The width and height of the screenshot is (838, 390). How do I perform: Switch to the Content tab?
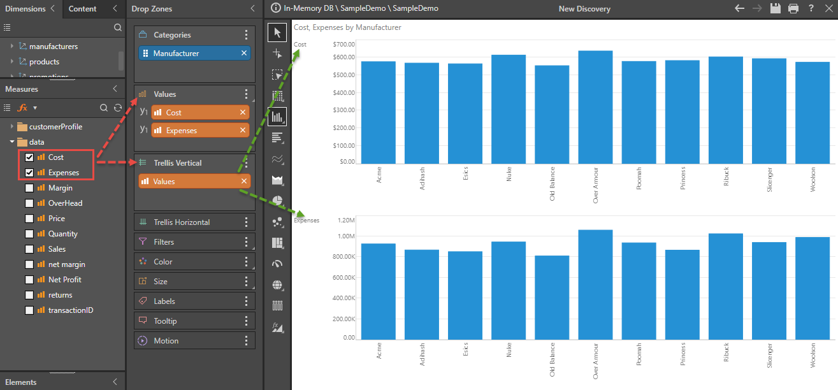tap(83, 9)
